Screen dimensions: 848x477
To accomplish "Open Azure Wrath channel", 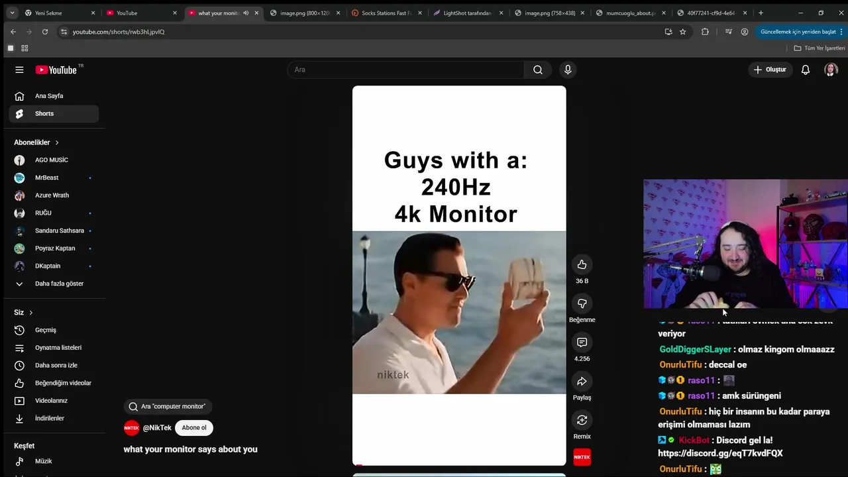I will click(54, 195).
